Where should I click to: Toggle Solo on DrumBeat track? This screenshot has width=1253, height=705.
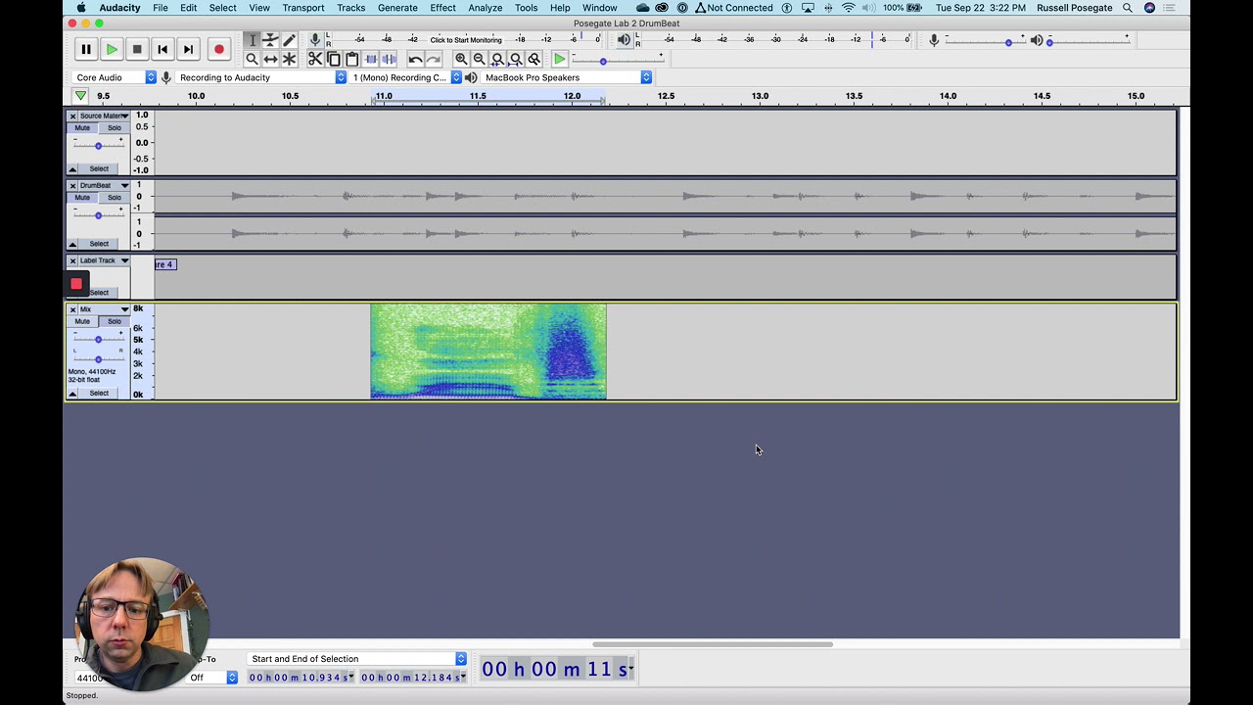pyautogui.click(x=115, y=198)
